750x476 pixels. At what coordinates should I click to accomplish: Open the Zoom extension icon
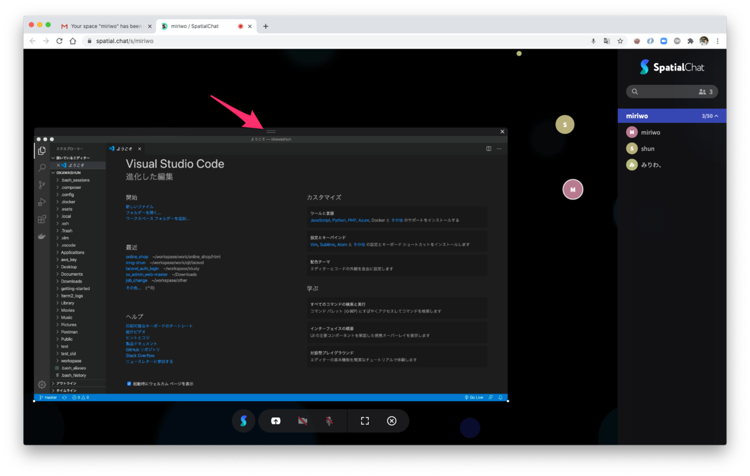(x=664, y=41)
